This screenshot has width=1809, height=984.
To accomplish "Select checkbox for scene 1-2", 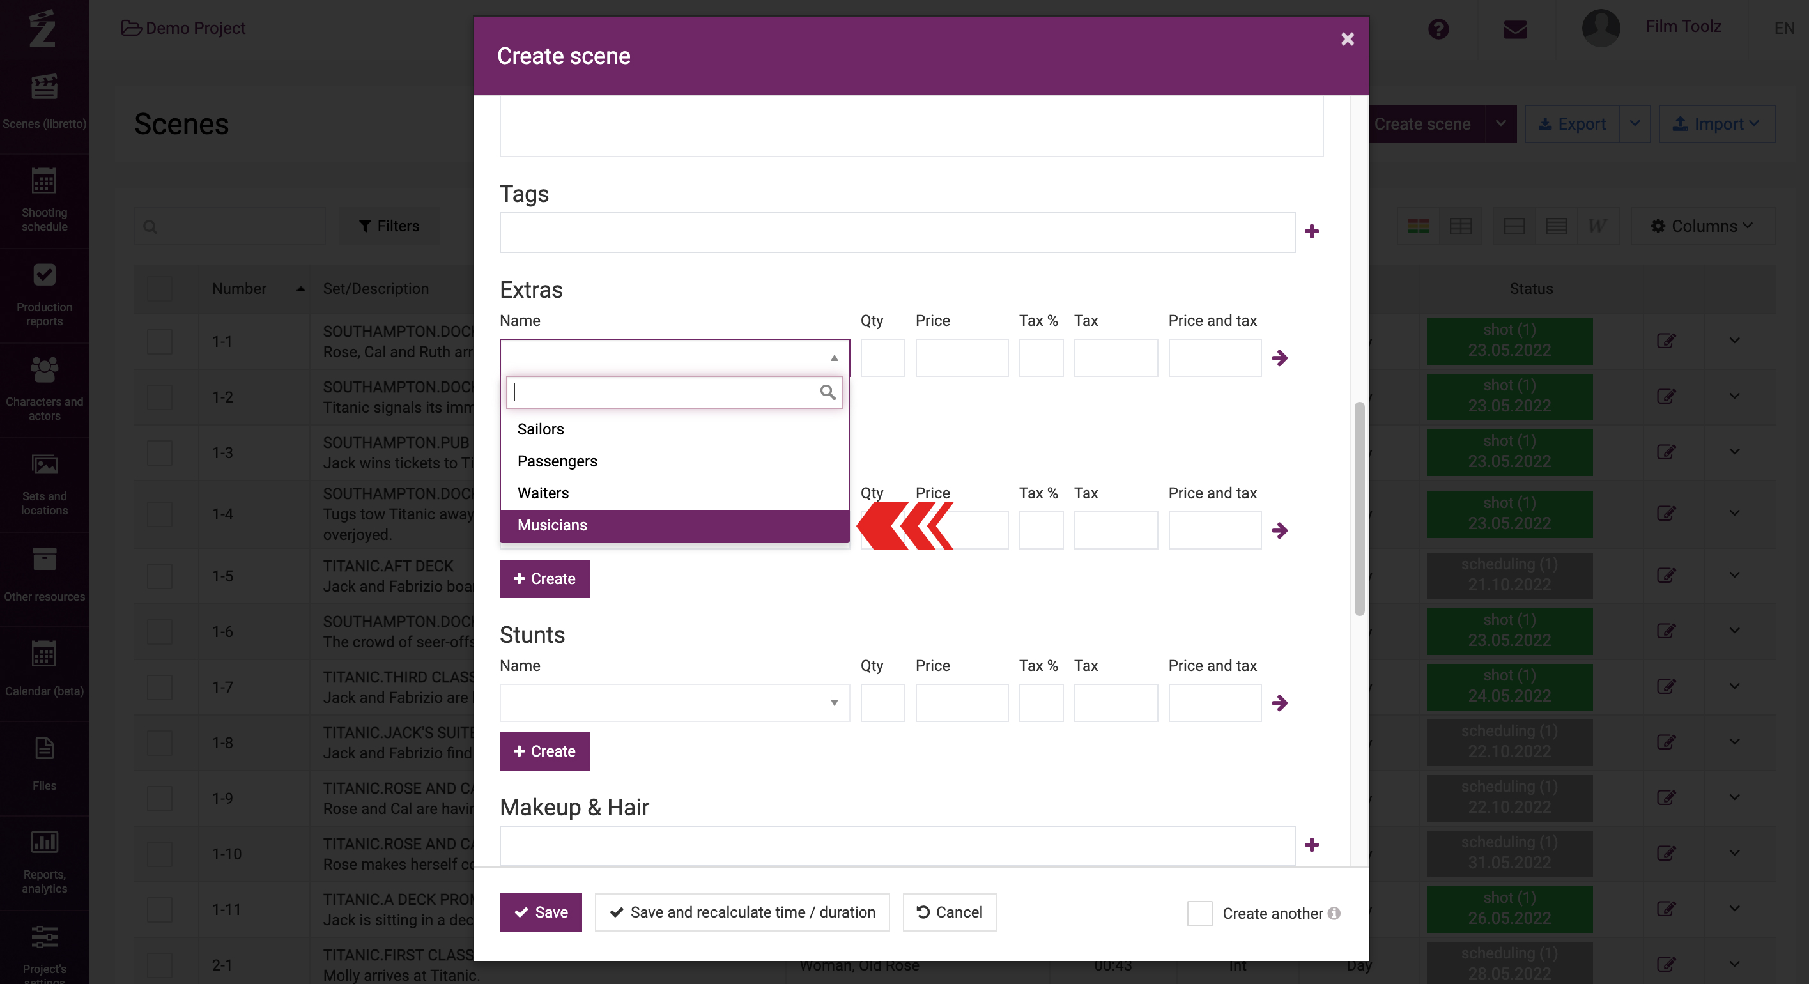I will click(x=159, y=397).
